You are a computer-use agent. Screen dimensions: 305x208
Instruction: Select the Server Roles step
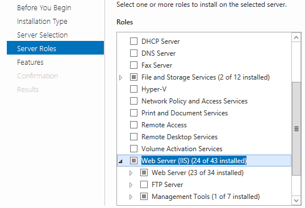[x=56, y=48]
